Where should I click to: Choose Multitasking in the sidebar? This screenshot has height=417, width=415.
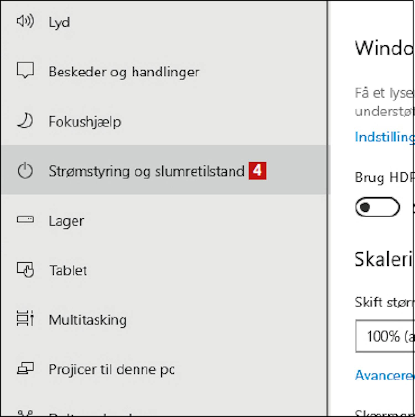pyautogui.click(x=164, y=320)
